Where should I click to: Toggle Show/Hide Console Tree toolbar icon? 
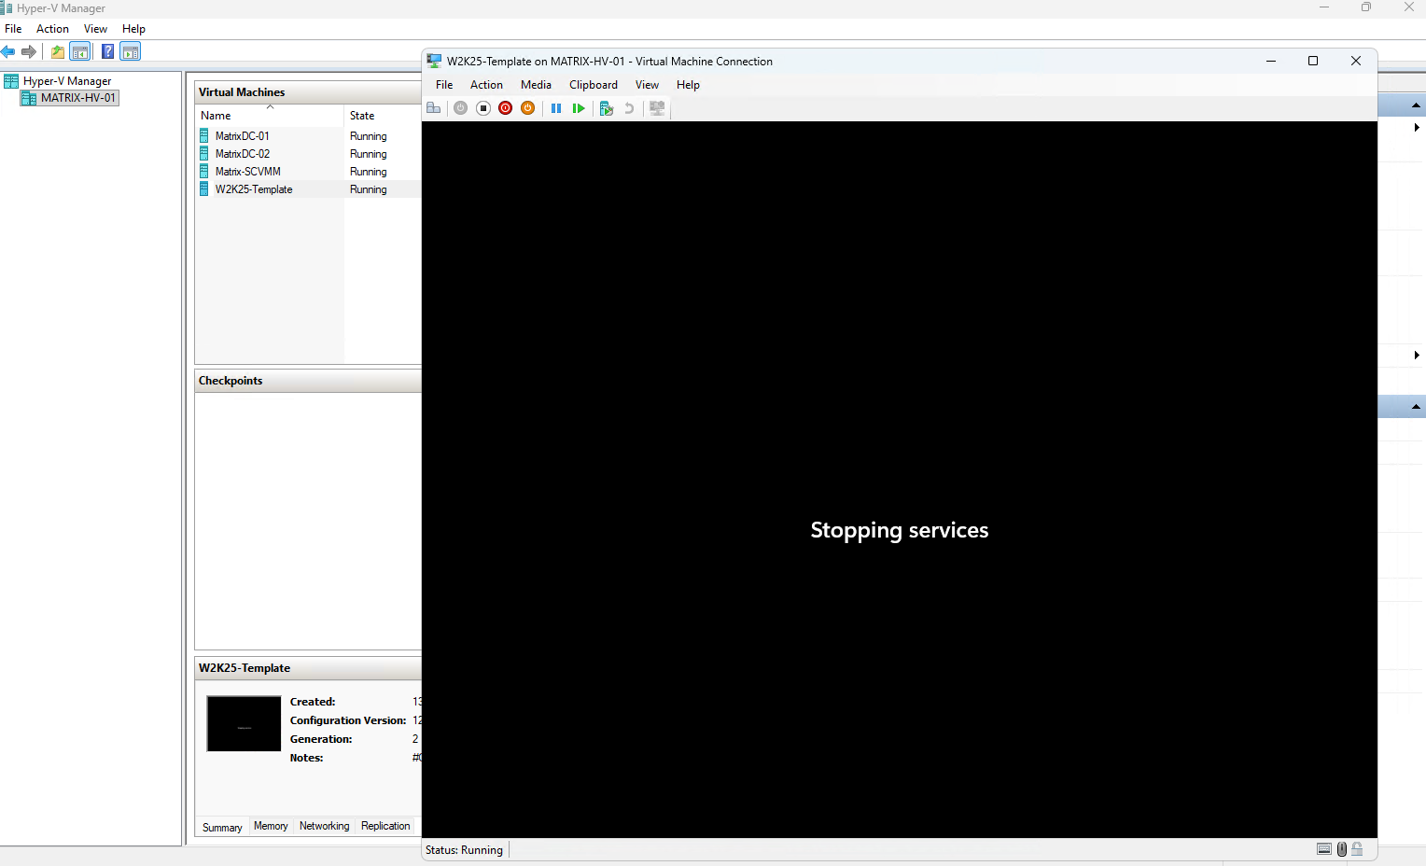click(80, 52)
